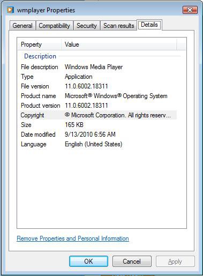Click the wmplayer icon in title bar
Viewport: 203px width, 276px height.
pyautogui.click(x=10, y=10)
